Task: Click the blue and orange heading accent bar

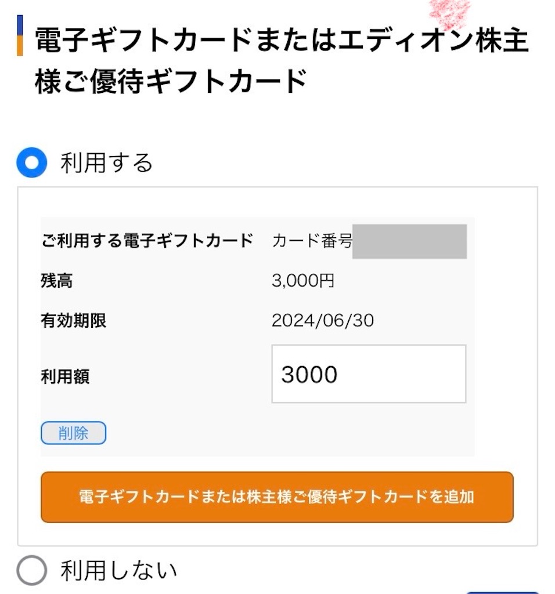Action: point(20,35)
